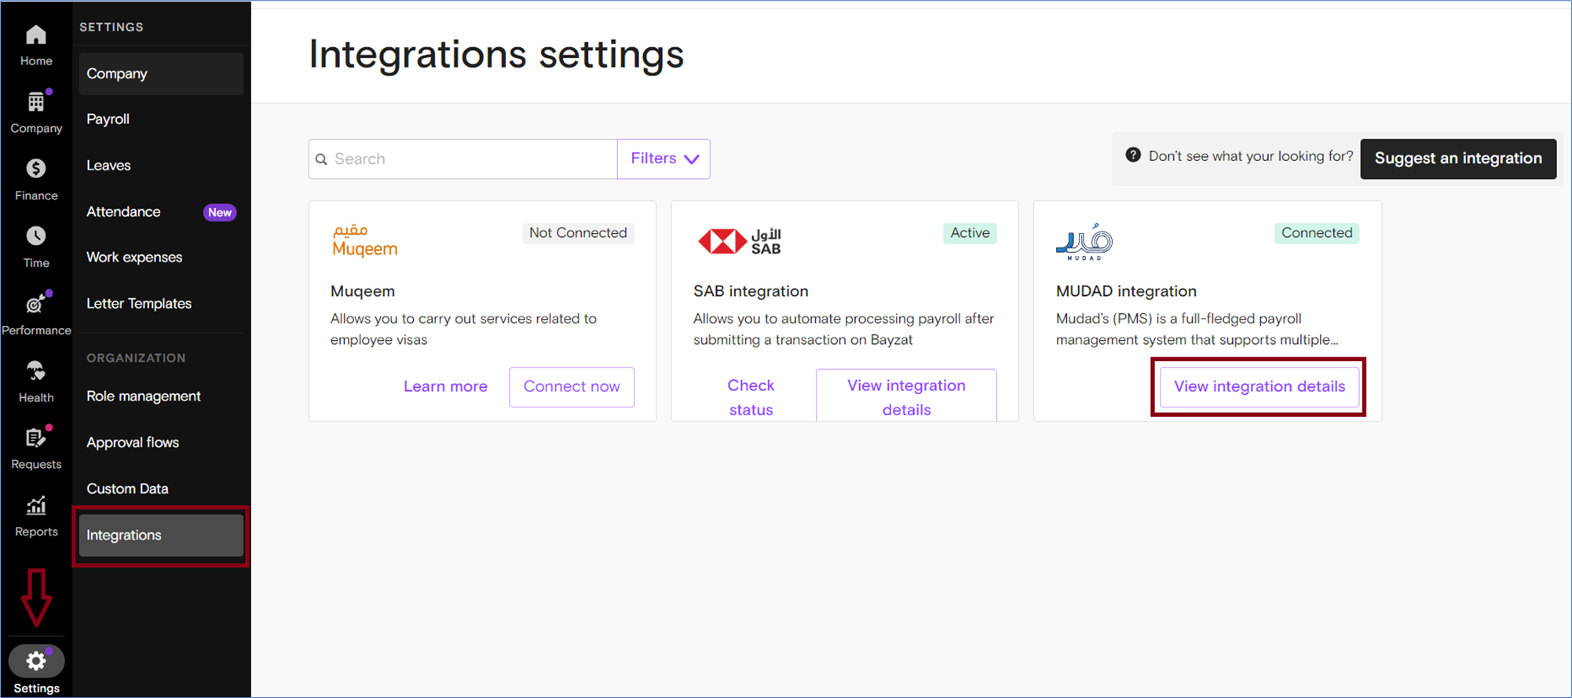Click the question mark help icon
This screenshot has width=1572, height=698.
pyautogui.click(x=1133, y=155)
